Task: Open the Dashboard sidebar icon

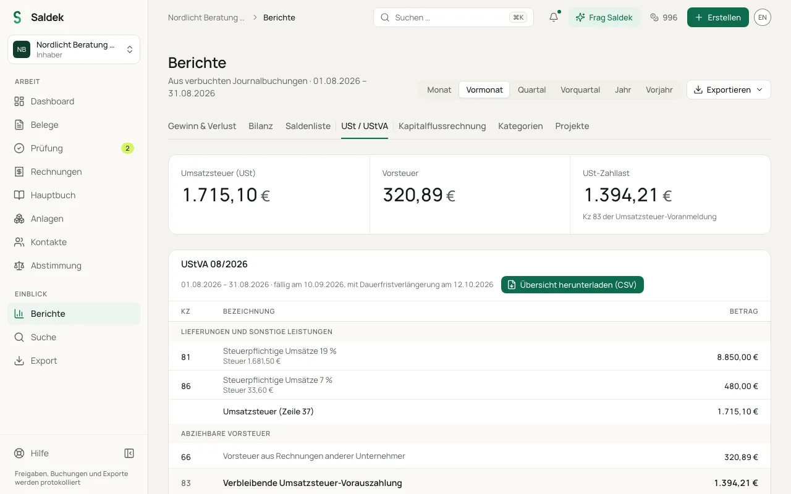Action: coord(19,101)
